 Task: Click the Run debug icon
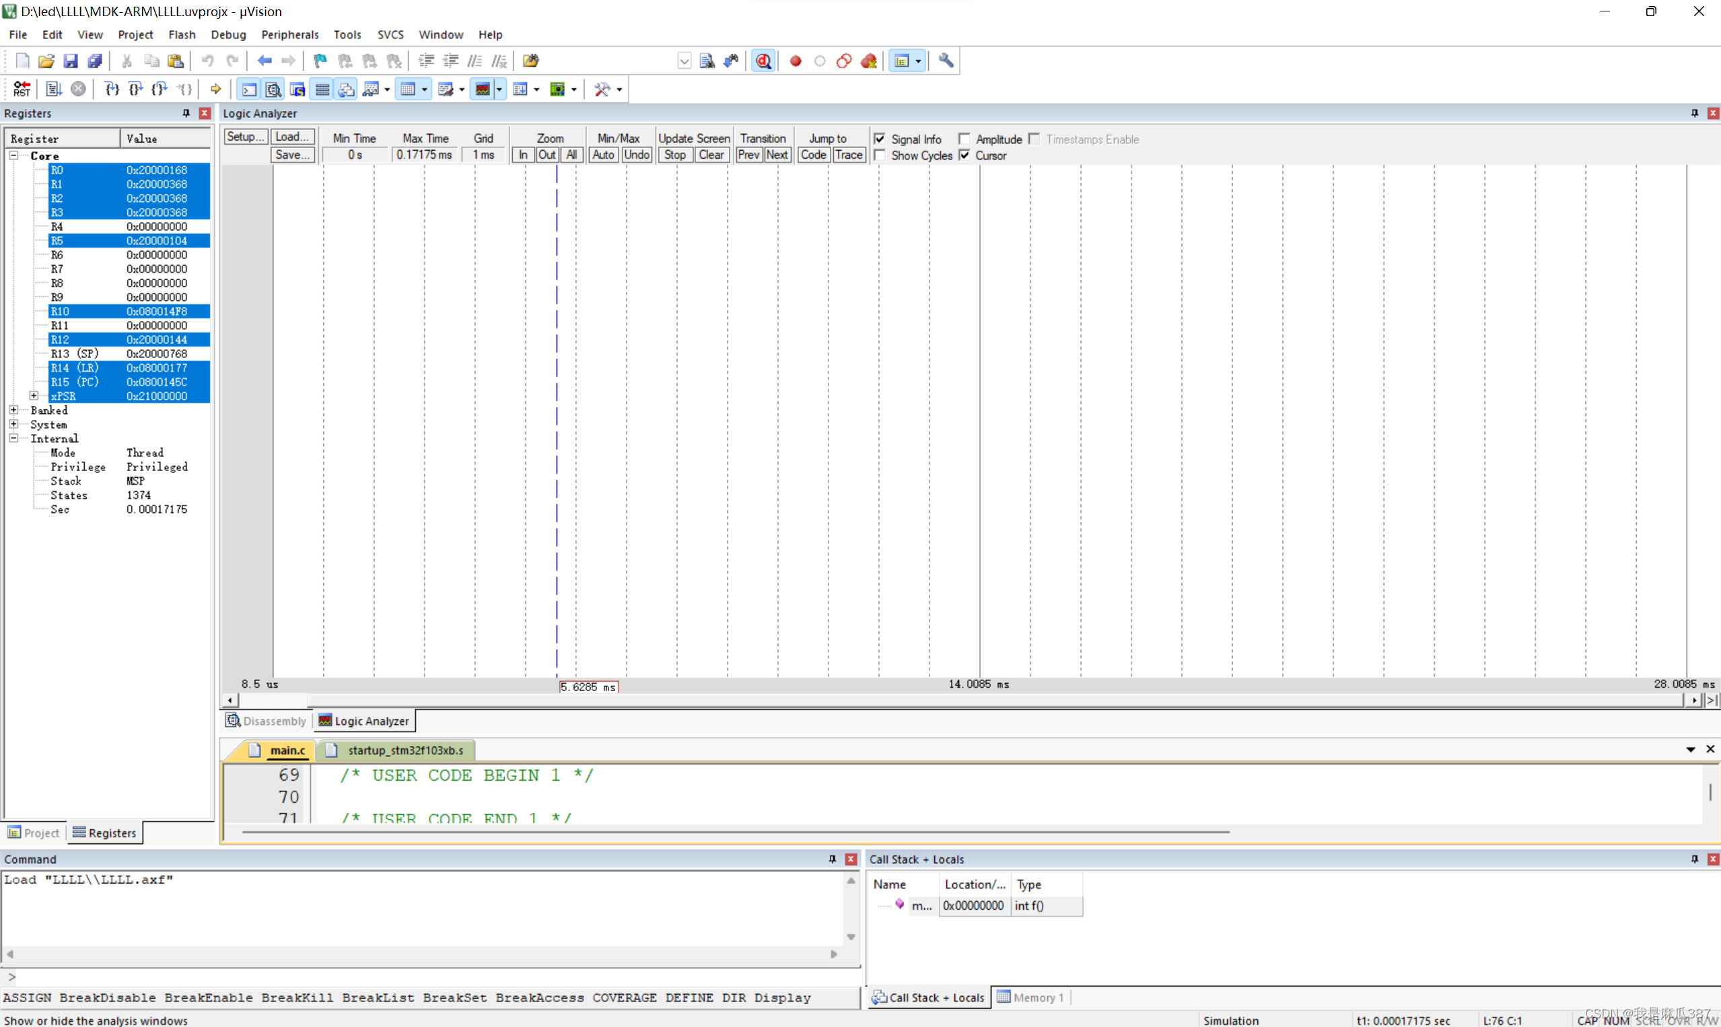pos(54,90)
